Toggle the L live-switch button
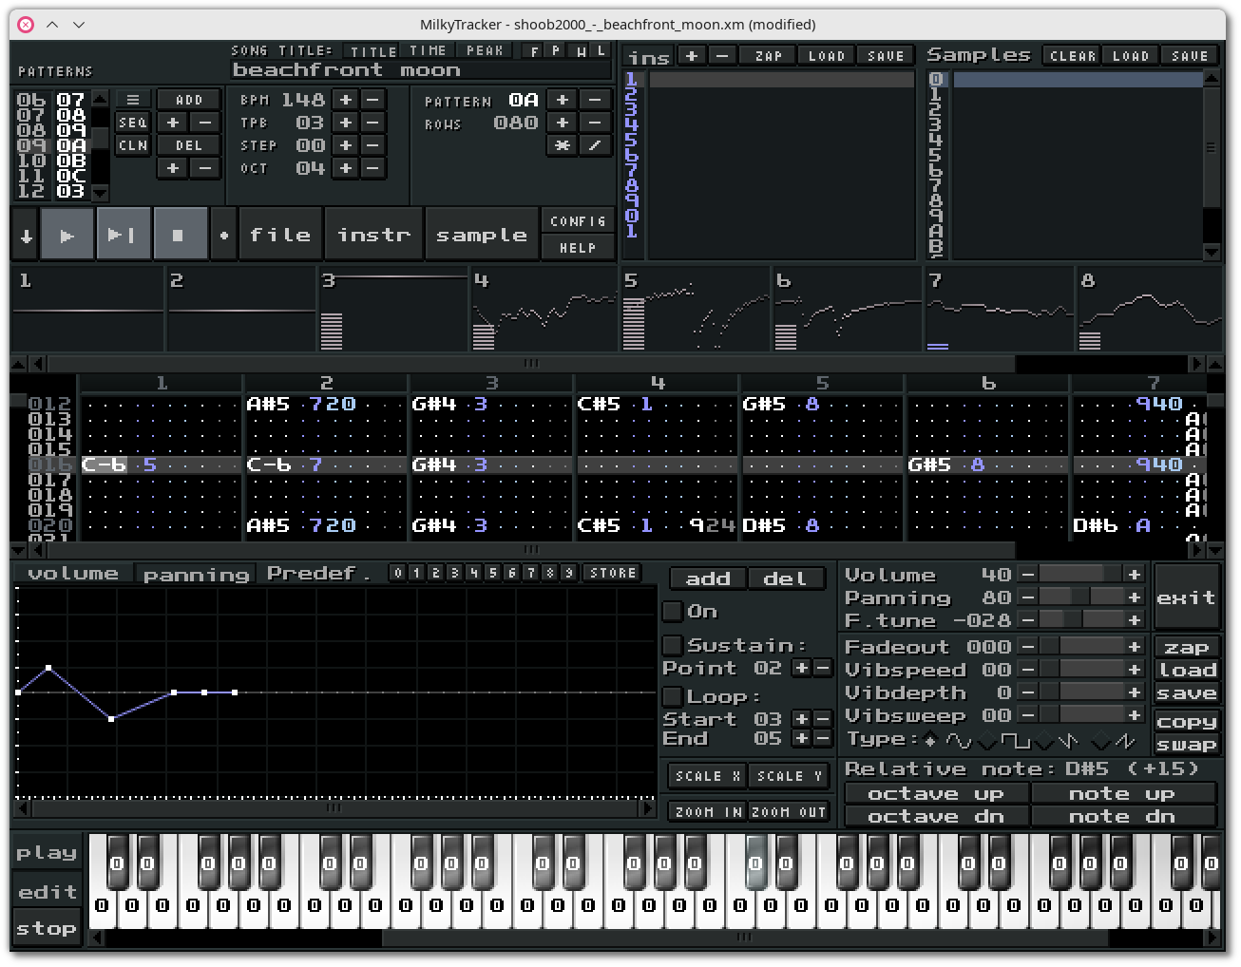The image size is (1241, 967). (601, 50)
